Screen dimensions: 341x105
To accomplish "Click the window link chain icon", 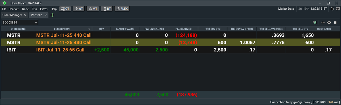I will pyautogui.click(x=323, y=23).
